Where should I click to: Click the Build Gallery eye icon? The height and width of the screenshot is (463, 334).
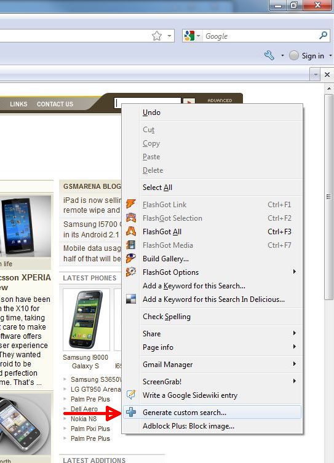click(131, 258)
